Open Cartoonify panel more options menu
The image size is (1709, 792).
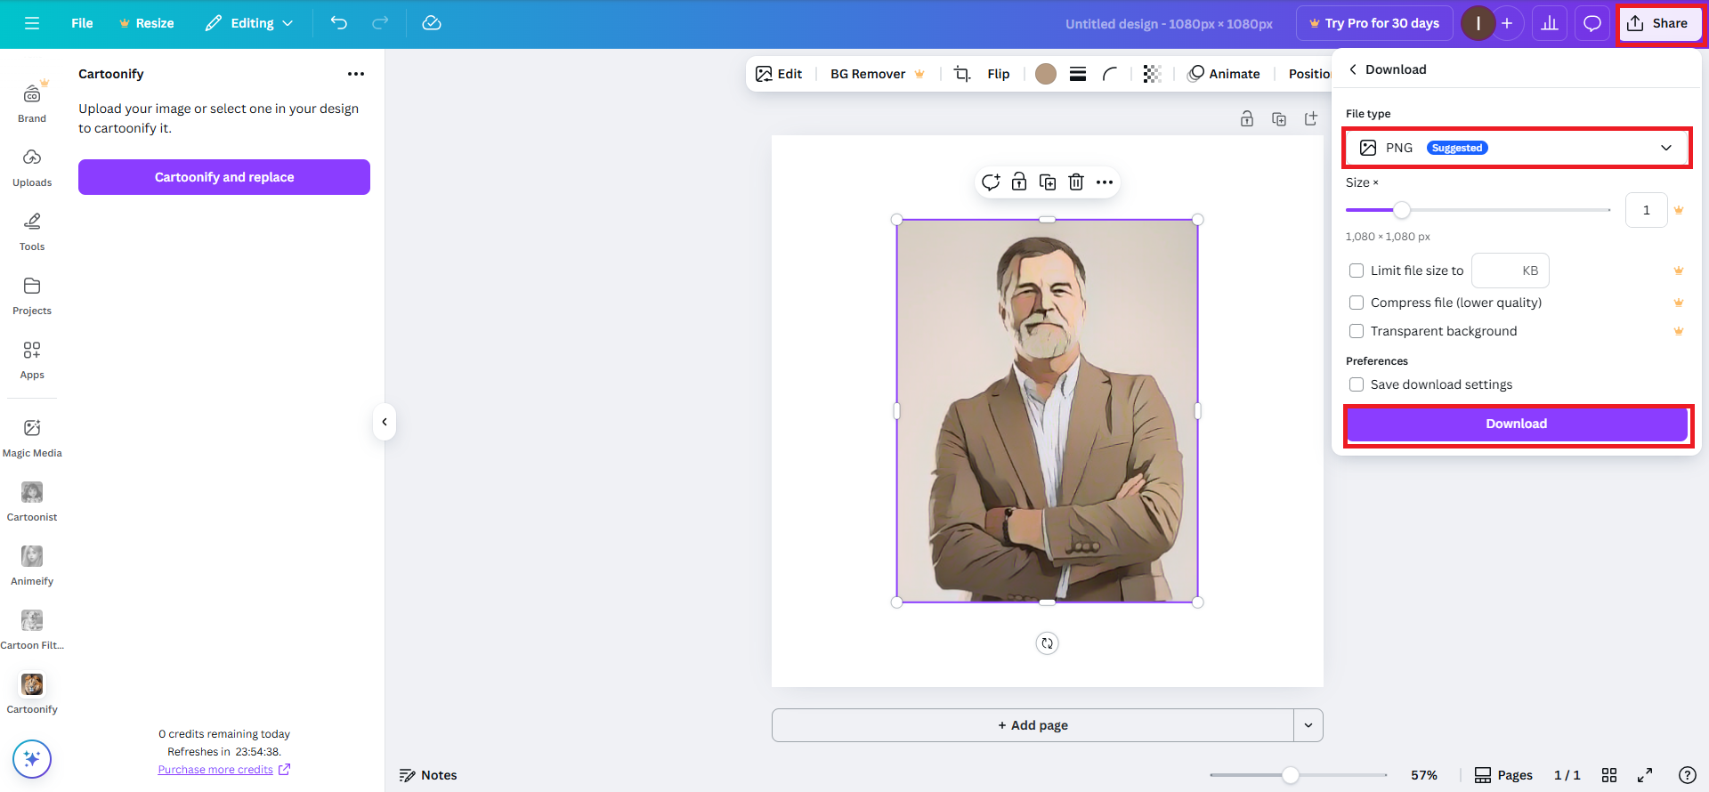click(x=356, y=74)
